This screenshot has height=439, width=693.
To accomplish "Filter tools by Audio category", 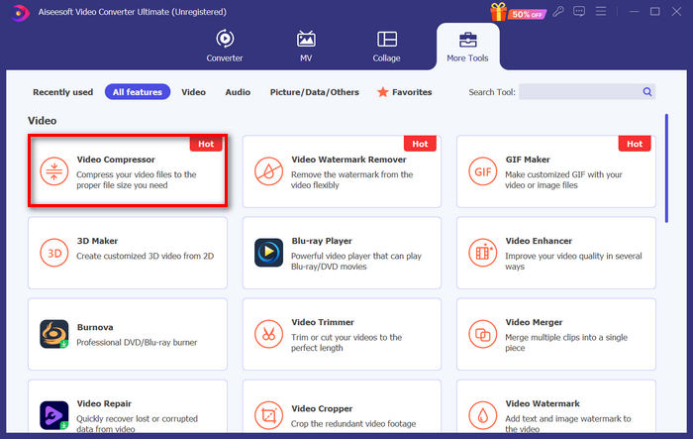I will (x=238, y=92).
